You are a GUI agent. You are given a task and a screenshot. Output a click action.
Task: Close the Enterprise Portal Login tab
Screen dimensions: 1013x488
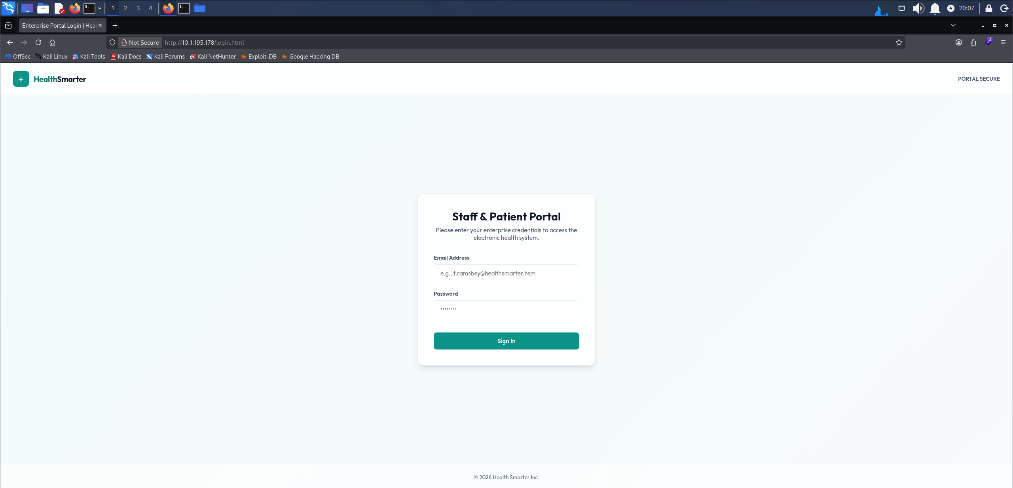(x=100, y=25)
